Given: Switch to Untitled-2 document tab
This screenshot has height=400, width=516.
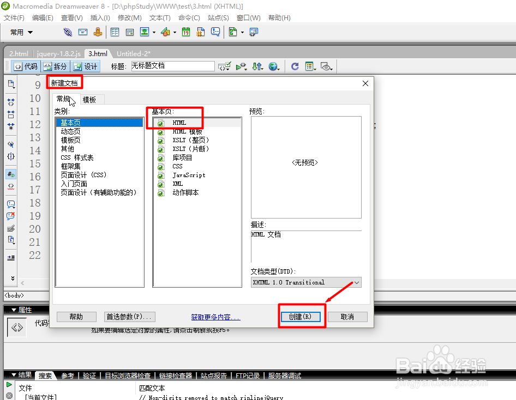Looking at the screenshot, I should pos(133,53).
